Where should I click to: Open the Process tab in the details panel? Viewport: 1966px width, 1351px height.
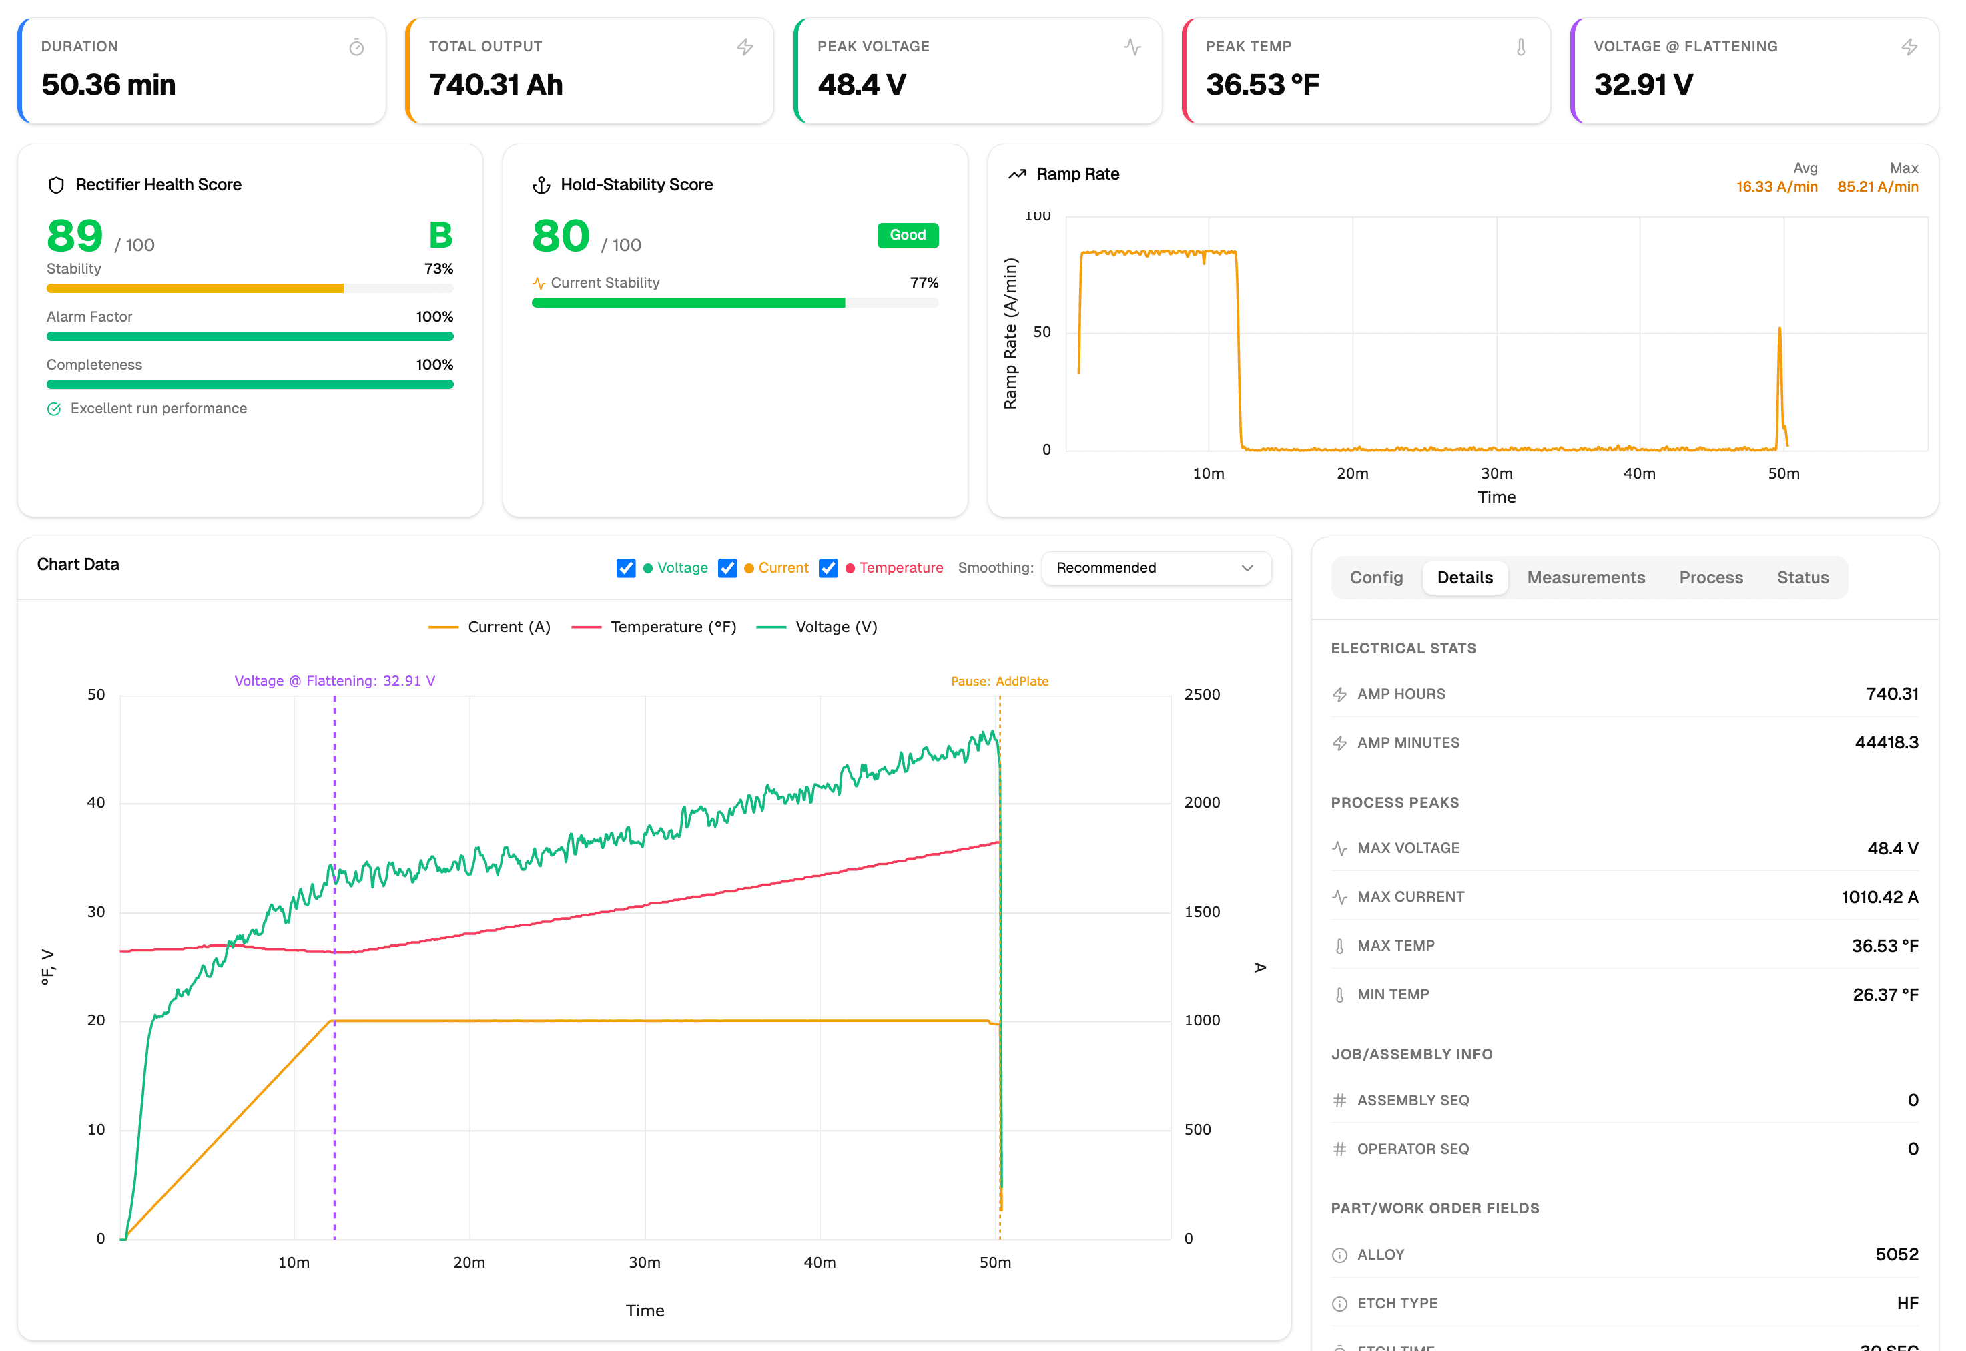(x=1711, y=577)
